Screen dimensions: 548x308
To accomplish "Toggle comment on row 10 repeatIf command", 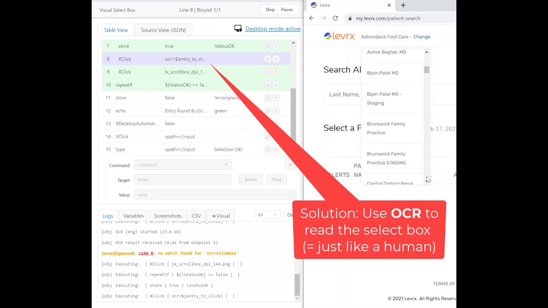I will (x=268, y=85).
